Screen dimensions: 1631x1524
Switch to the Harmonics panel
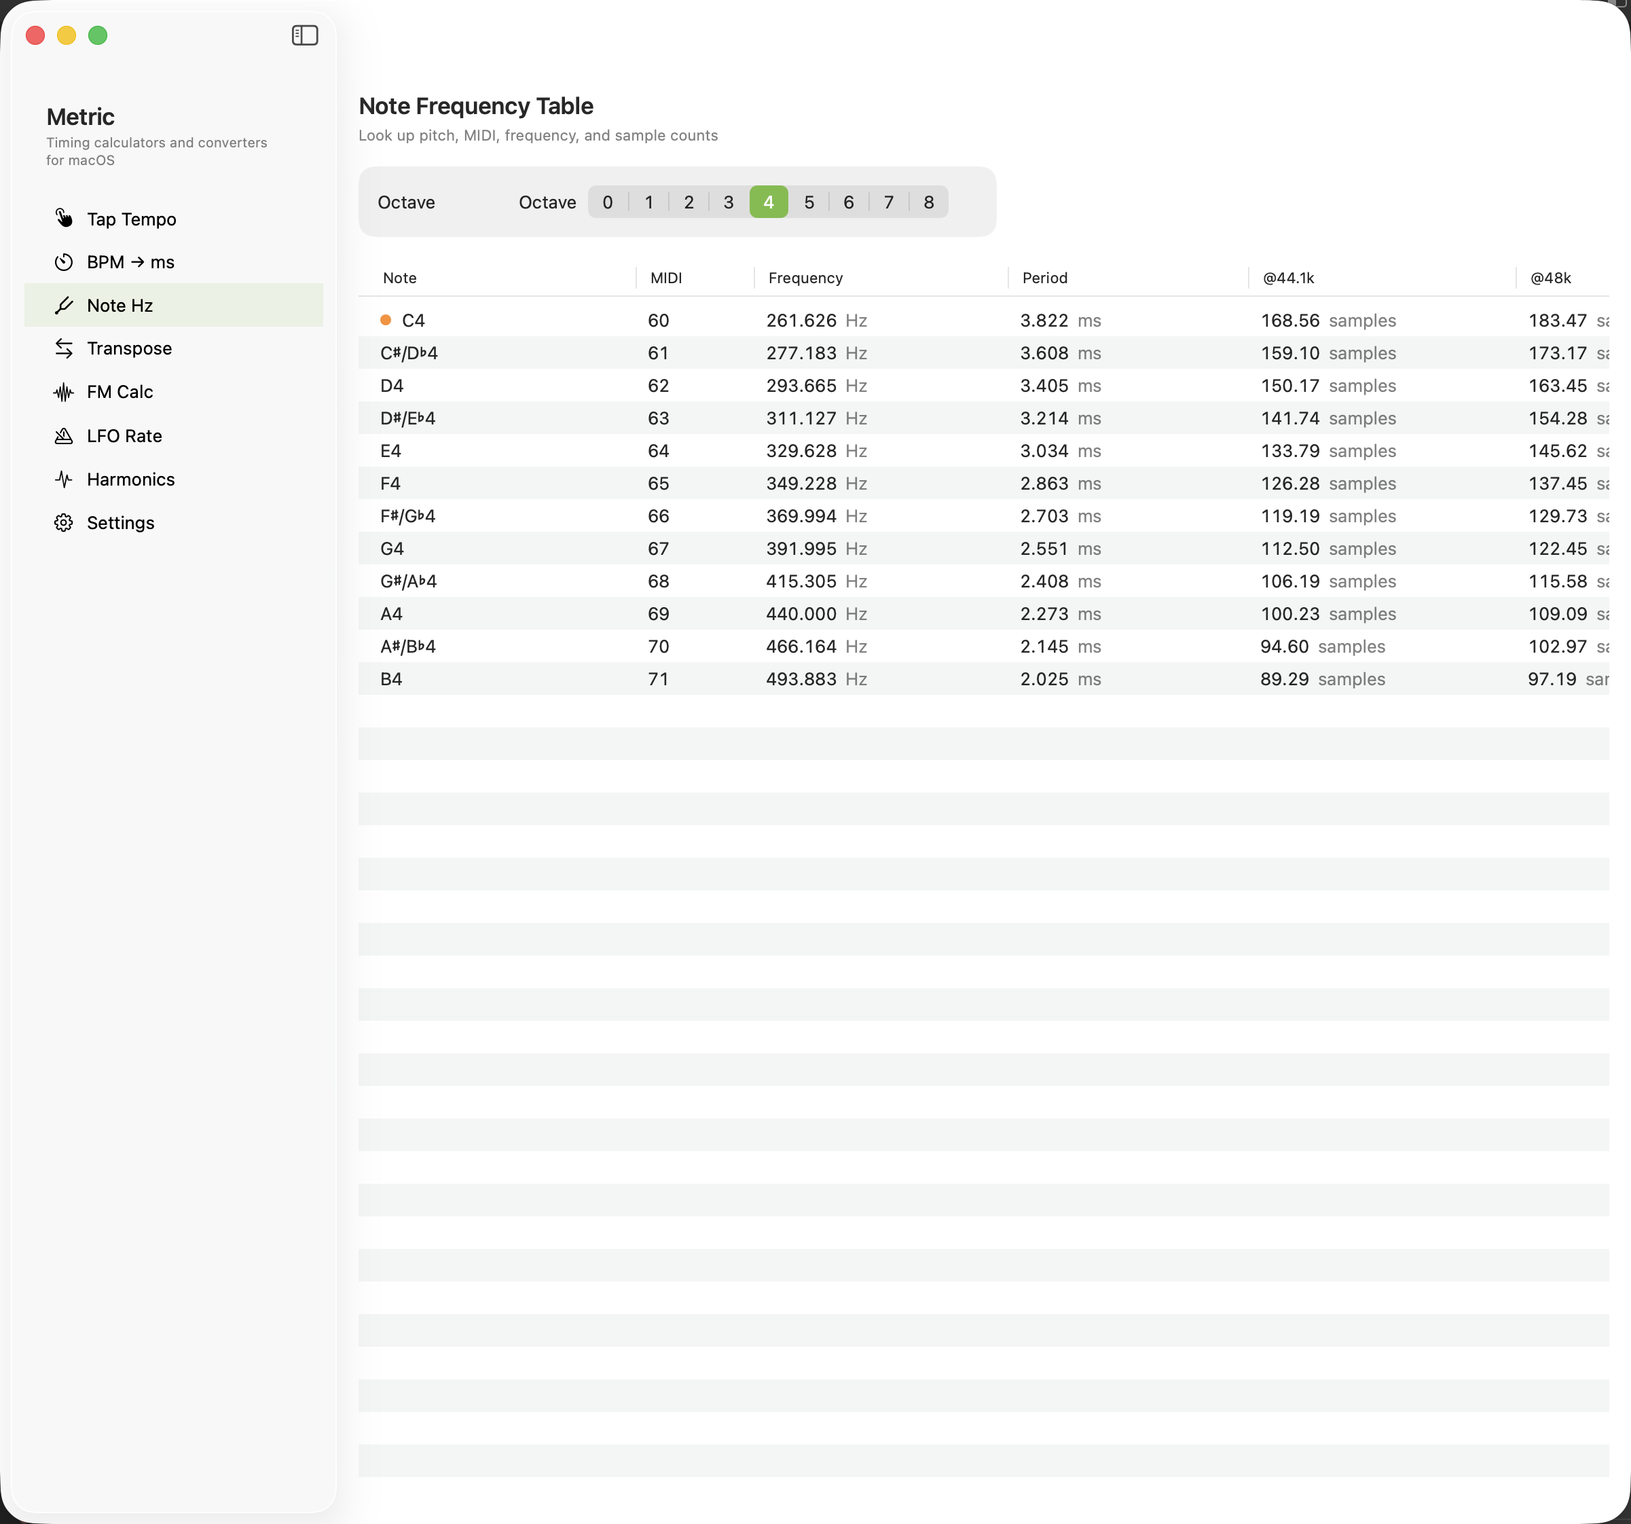[131, 478]
